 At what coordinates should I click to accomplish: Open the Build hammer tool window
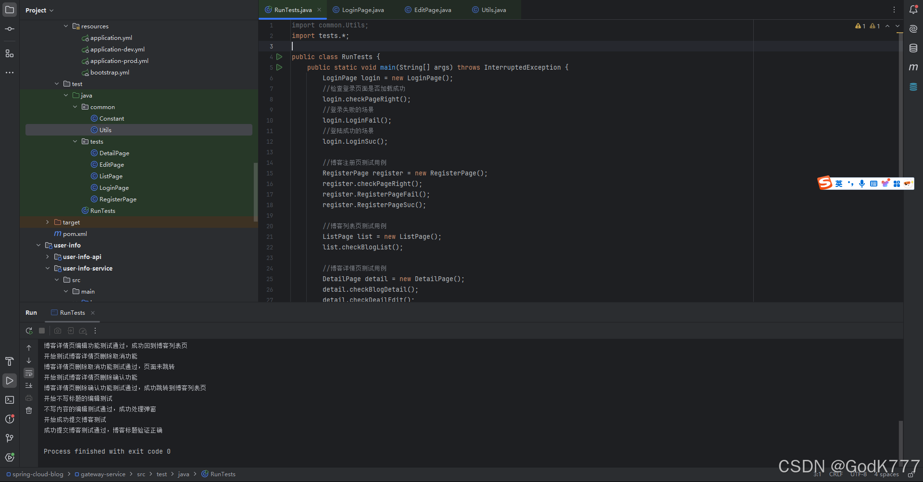[x=10, y=361]
